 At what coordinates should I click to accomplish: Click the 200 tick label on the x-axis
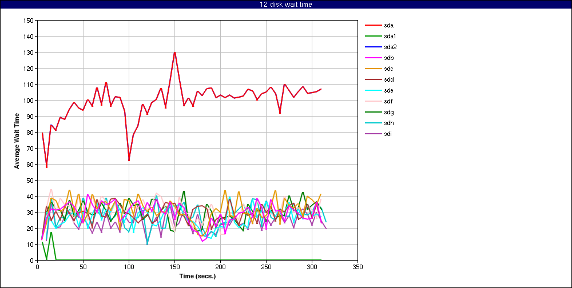(x=220, y=266)
